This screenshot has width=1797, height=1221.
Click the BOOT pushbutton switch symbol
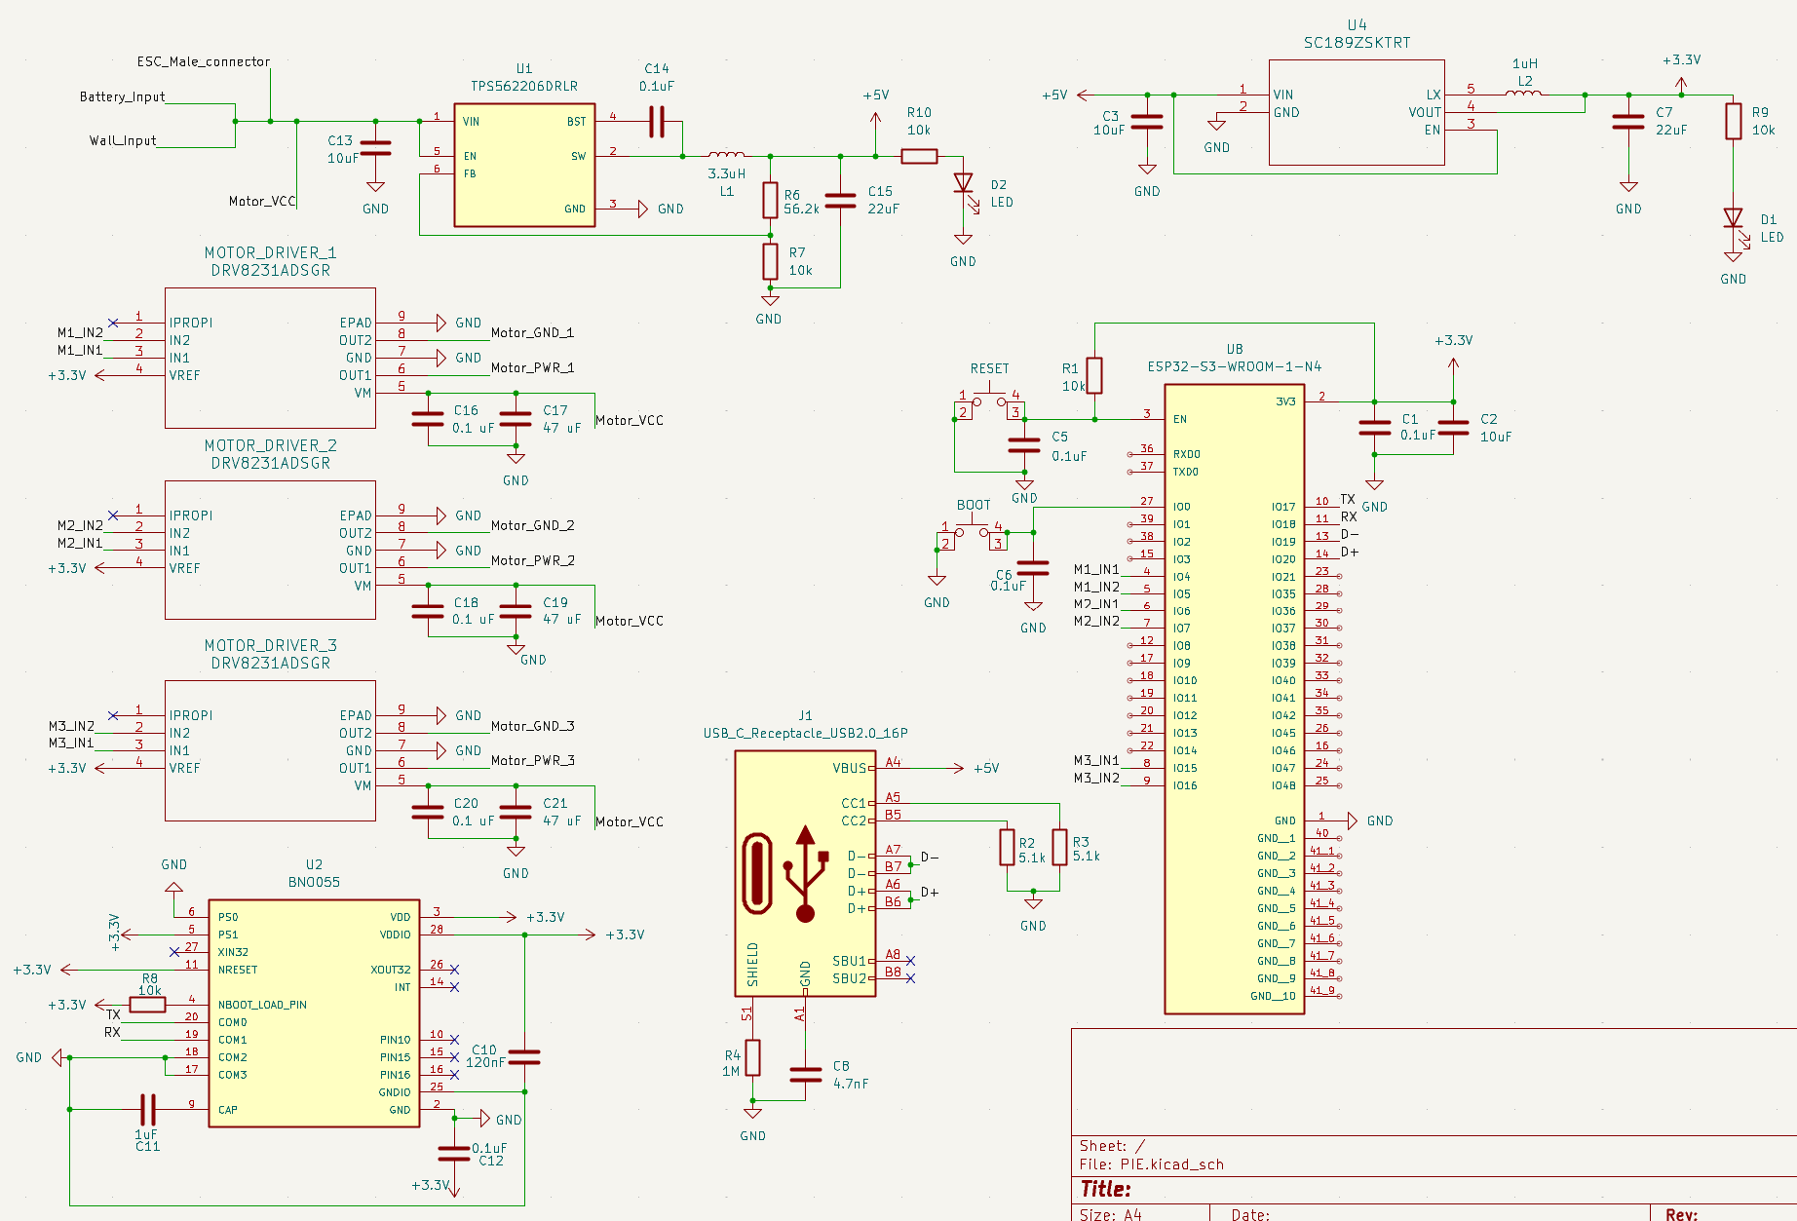point(973,536)
